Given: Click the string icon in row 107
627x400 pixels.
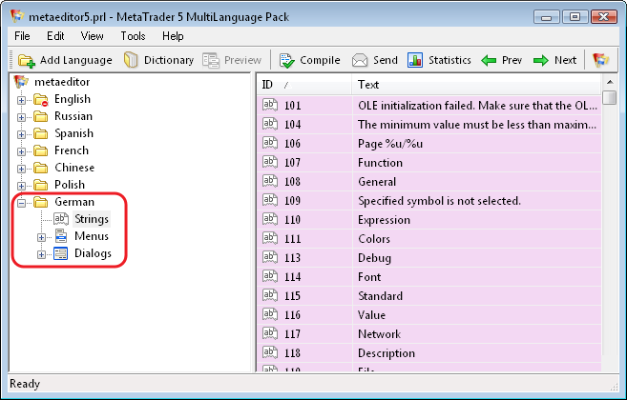Looking at the screenshot, I should [x=270, y=162].
